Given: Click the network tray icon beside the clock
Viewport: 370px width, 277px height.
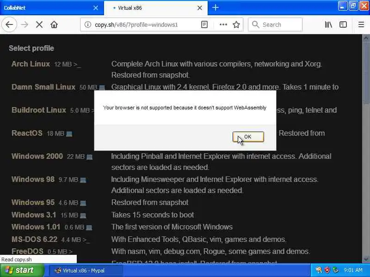Looking at the screenshot, I should pos(335,270).
